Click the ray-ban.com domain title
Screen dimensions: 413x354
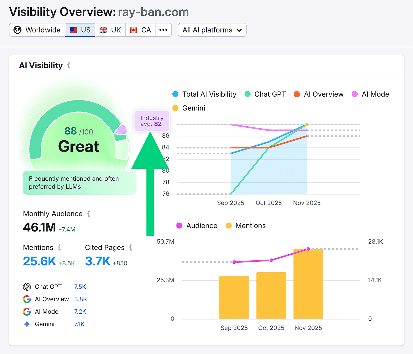153,12
